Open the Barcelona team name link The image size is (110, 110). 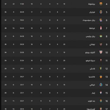point(92,4)
